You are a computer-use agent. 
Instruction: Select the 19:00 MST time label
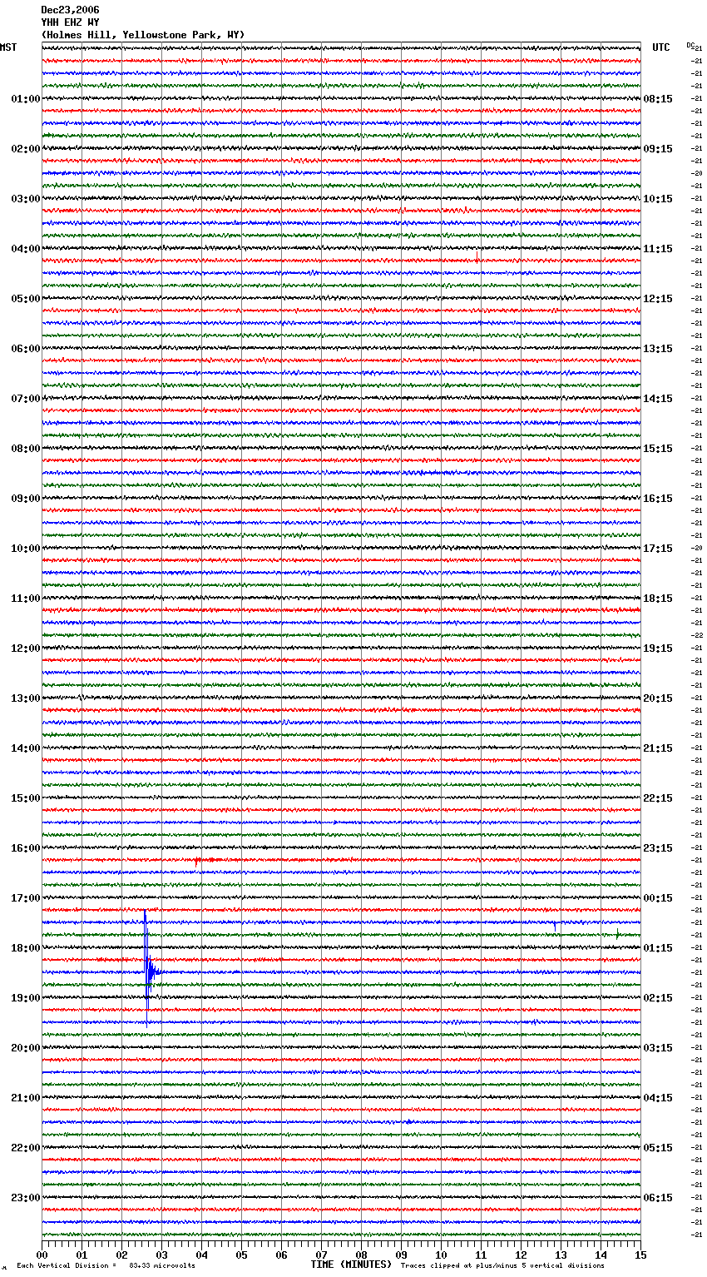click(x=25, y=998)
